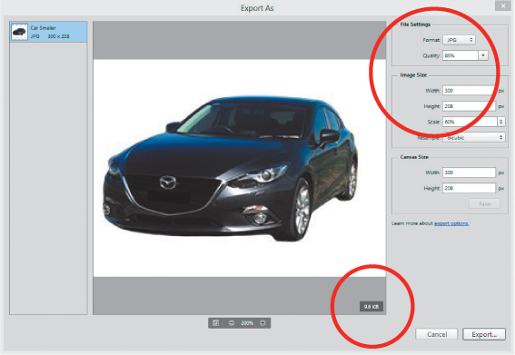Click the Scale 60% field
The height and width of the screenshot is (355, 515).
tap(470, 122)
